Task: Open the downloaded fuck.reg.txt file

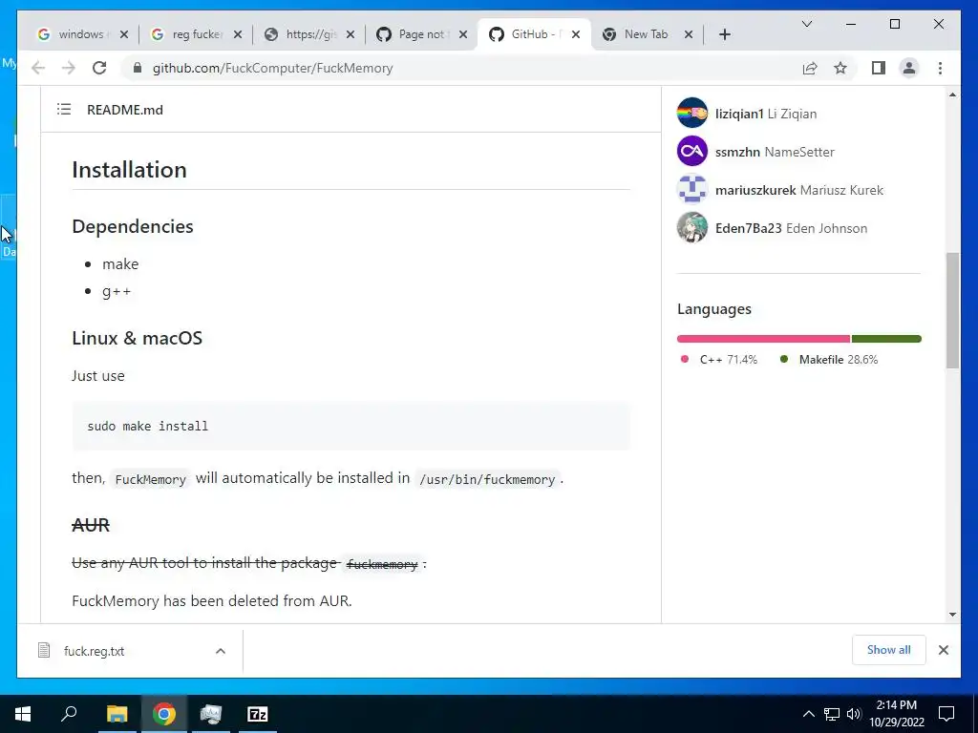Action: click(x=94, y=651)
